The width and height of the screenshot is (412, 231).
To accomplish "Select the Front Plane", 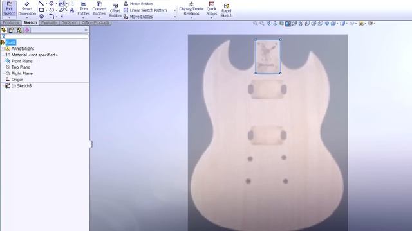I will 22,61.
